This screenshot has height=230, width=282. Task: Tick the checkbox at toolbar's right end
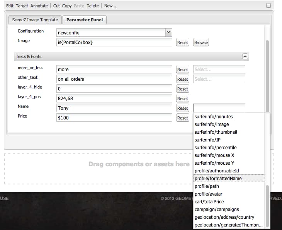[x=268, y=5]
